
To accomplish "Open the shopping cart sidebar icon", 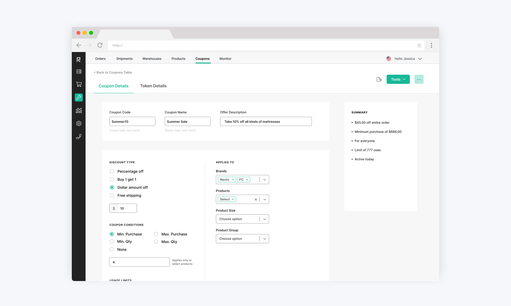I will coord(79,84).
